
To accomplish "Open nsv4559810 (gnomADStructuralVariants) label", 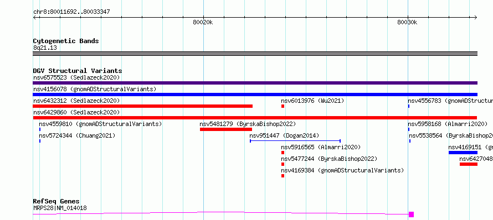I will coord(100,124).
